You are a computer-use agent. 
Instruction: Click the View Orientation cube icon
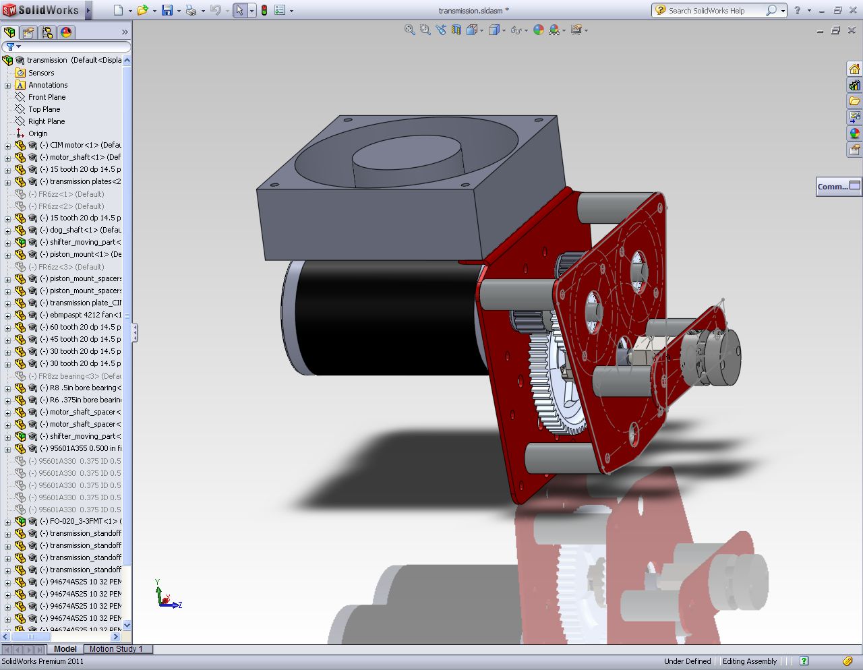(472, 30)
